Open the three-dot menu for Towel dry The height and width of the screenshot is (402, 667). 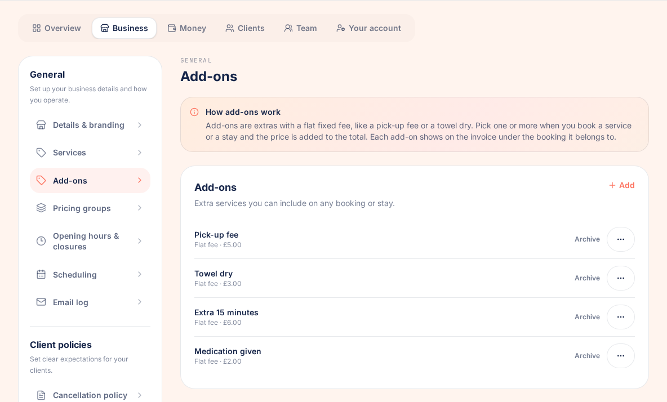pyautogui.click(x=621, y=278)
